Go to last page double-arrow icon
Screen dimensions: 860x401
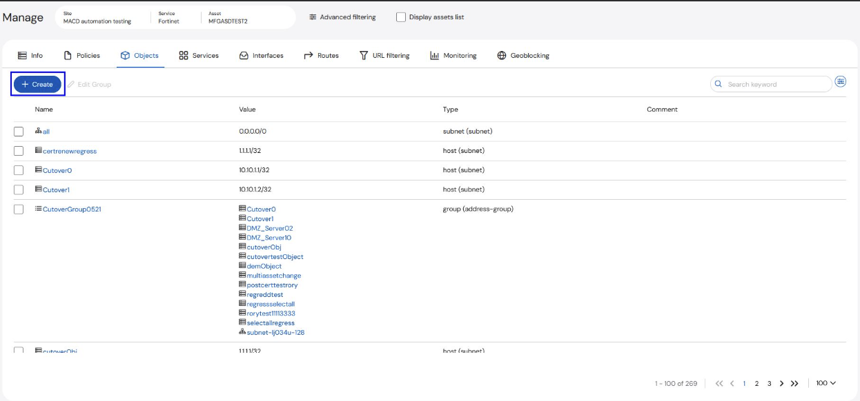(x=794, y=383)
